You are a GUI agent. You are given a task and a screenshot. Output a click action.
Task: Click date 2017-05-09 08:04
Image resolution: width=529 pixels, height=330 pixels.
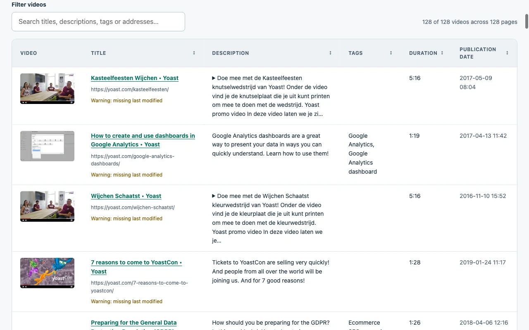point(476,82)
